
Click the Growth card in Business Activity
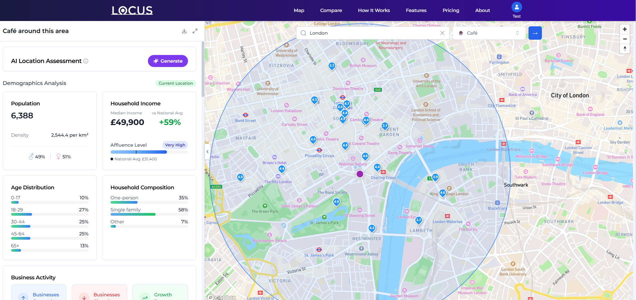tap(160, 292)
